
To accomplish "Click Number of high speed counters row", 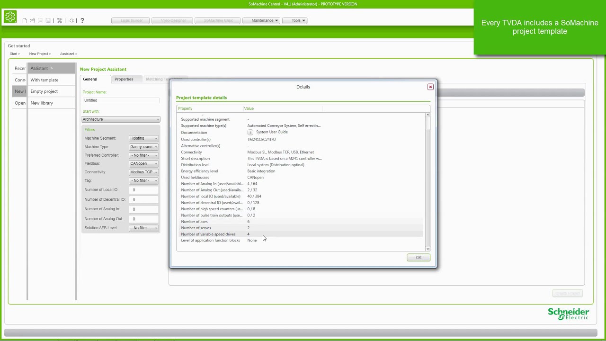I will click(301, 209).
